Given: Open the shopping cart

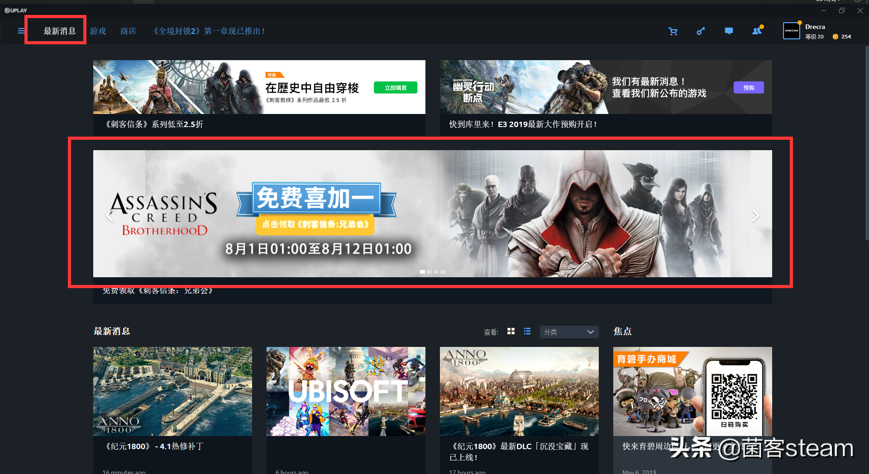Looking at the screenshot, I should click(x=673, y=31).
